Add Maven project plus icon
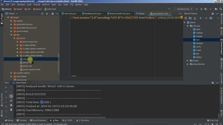The image size is (223, 125). [x=200, y=18]
